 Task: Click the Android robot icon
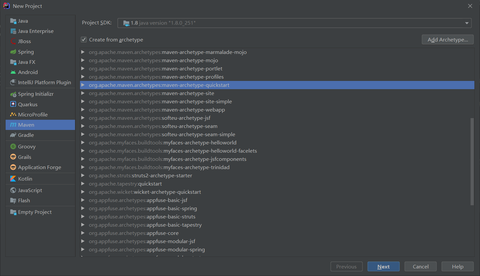13,72
